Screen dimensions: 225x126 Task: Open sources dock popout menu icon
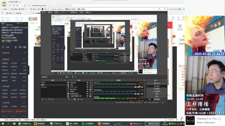pos(91,80)
